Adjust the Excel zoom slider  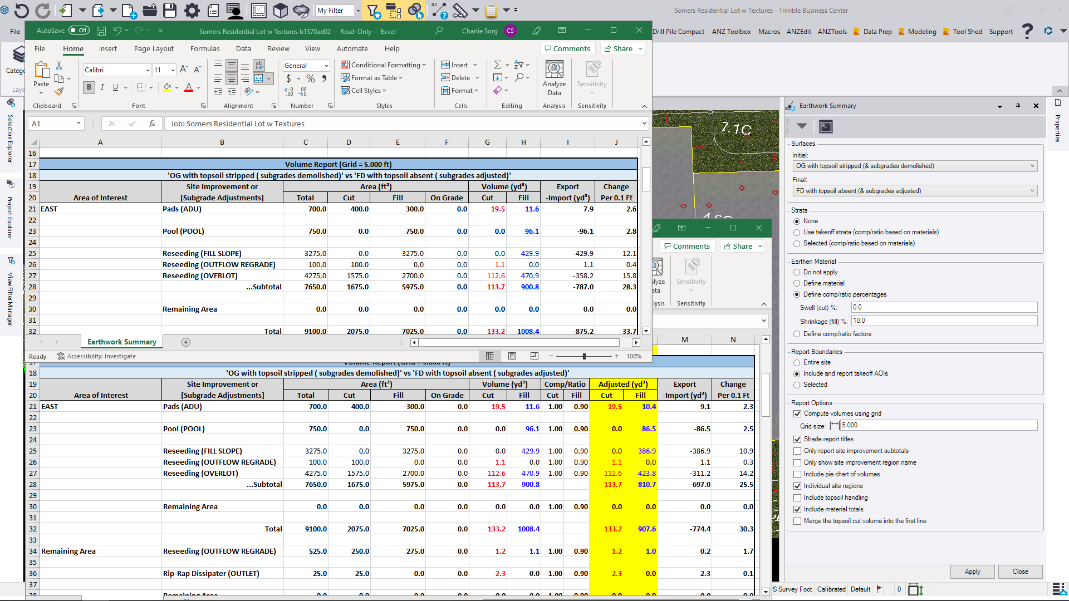[584, 356]
